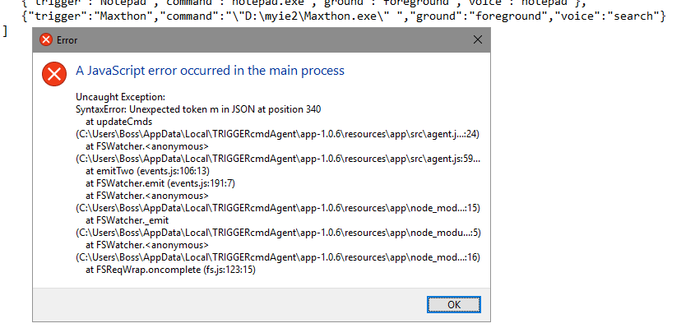The height and width of the screenshot is (328, 681).
Task: Click the 'at emitTwo (events.js:106:13)' line
Action: coord(148,171)
